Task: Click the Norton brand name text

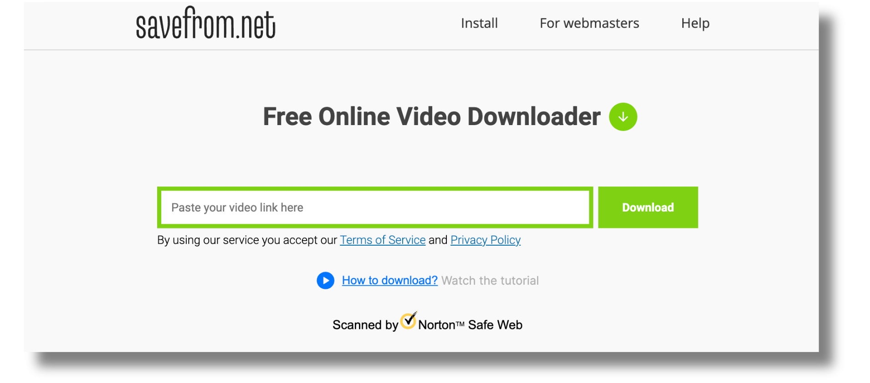Action: tap(437, 325)
